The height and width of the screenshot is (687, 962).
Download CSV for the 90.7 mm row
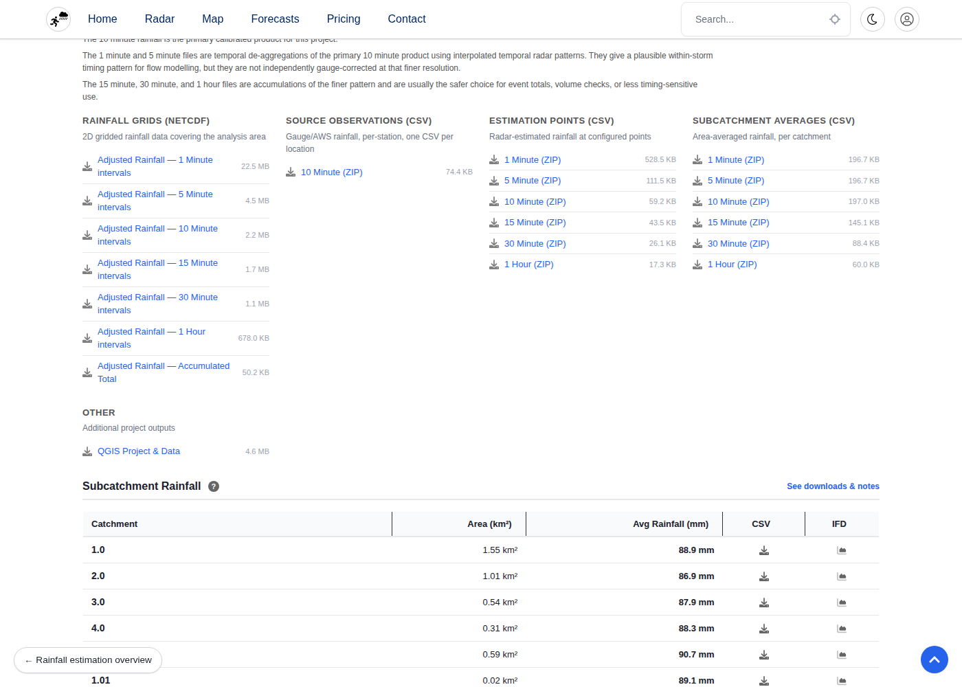[x=764, y=655]
